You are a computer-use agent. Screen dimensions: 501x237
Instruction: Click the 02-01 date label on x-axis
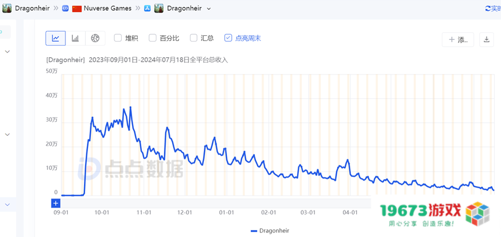click(x=268, y=213)
